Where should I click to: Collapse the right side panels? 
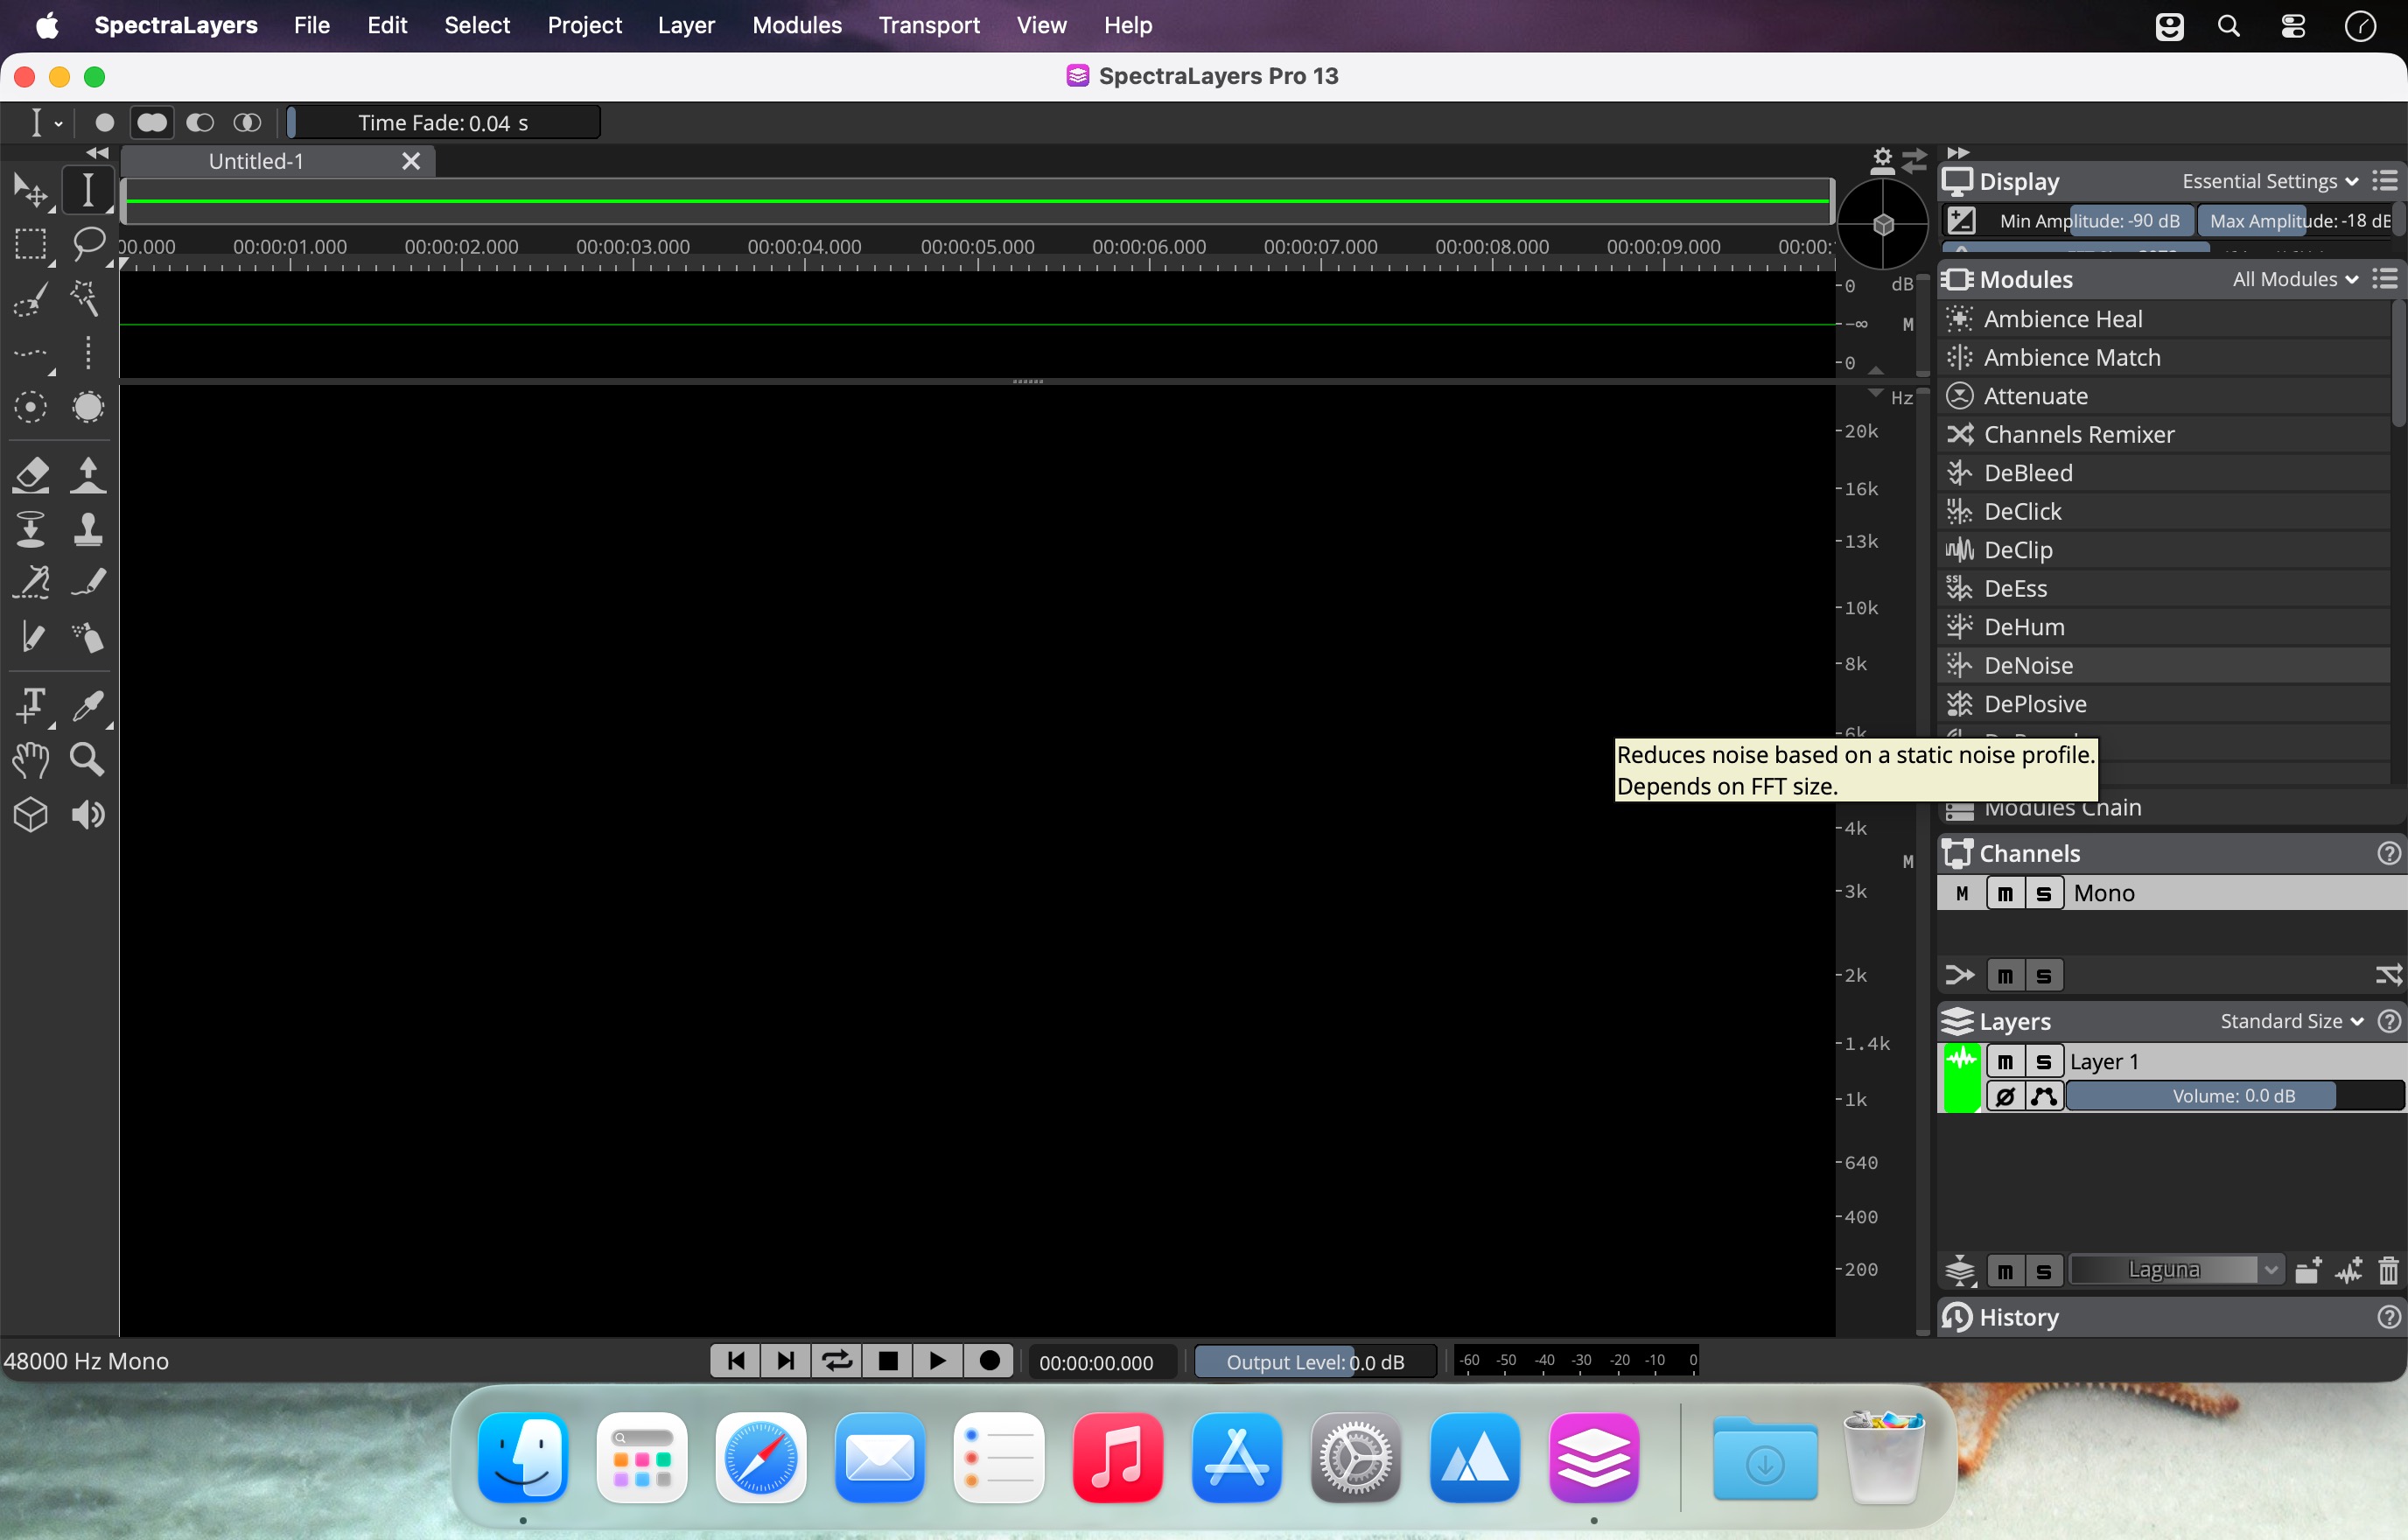tap(1957, 153)
